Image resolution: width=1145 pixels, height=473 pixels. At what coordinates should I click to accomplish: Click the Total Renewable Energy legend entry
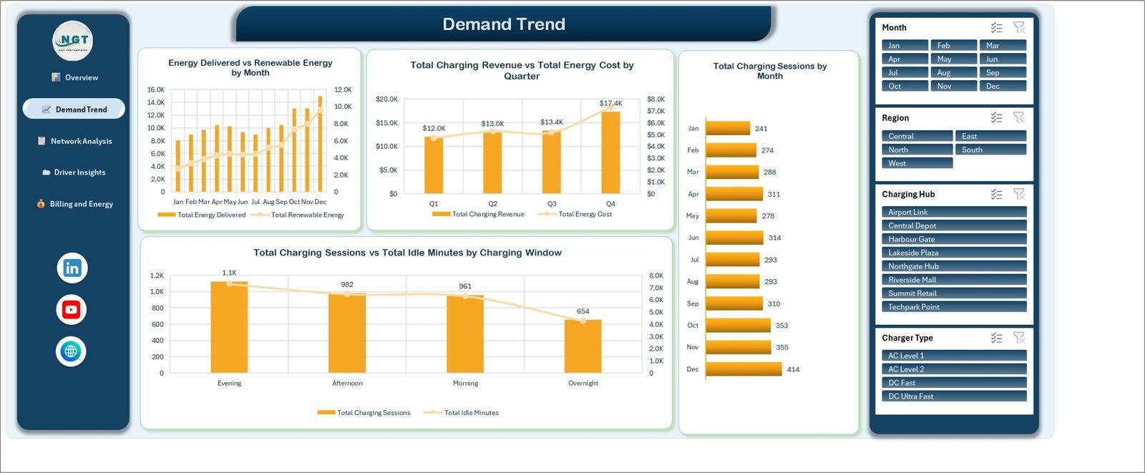[298, 215]
